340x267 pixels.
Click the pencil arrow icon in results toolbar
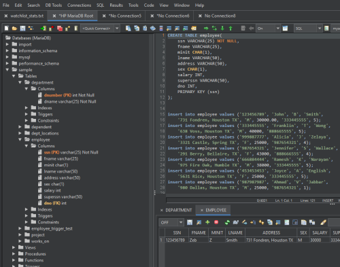click(244, 222)
